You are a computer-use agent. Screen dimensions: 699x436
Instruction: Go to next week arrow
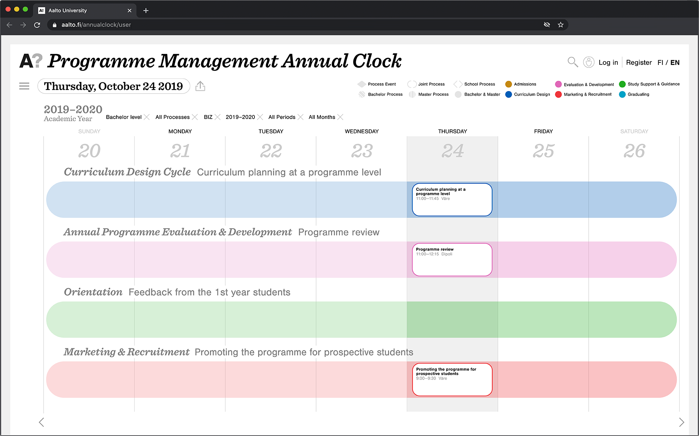point(681,422)
